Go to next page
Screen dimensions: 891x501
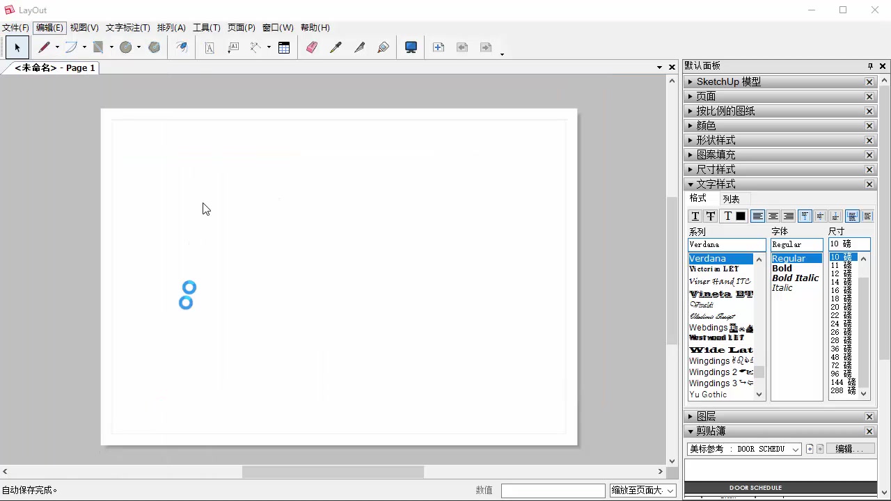point(486,47)
